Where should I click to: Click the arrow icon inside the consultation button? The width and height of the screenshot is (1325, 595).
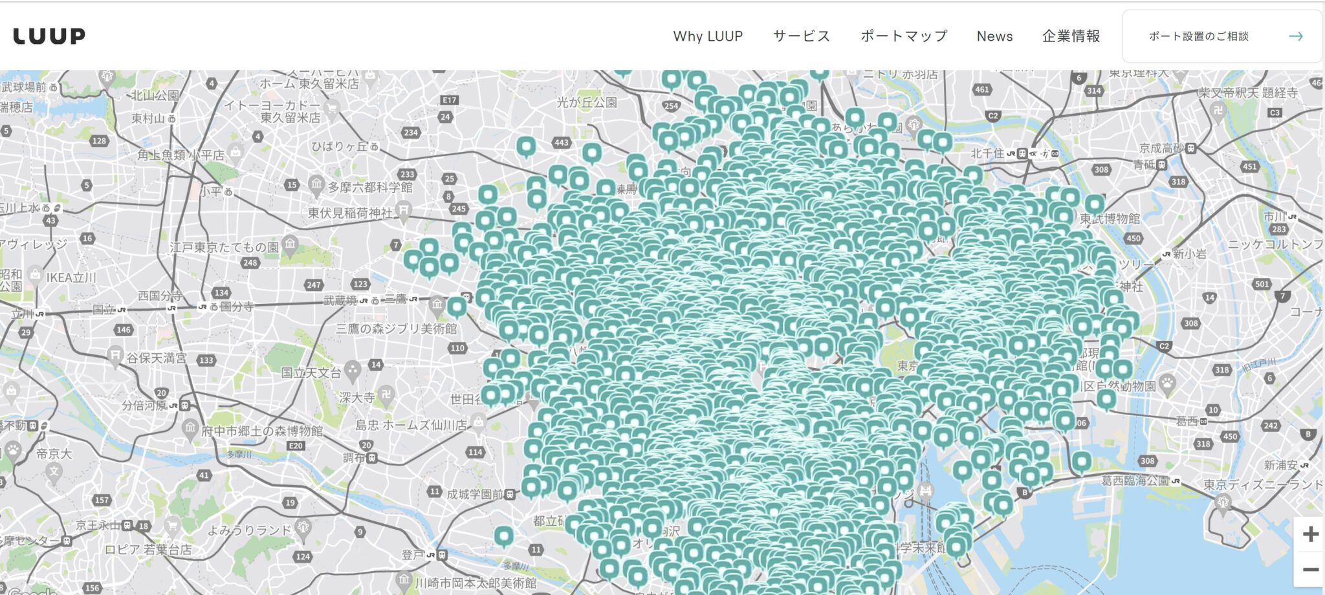coord(1296,37)
